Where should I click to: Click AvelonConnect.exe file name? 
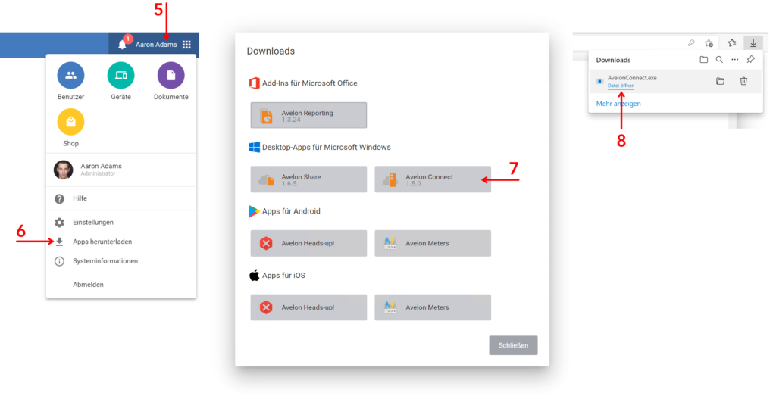(x=632, y=78)
